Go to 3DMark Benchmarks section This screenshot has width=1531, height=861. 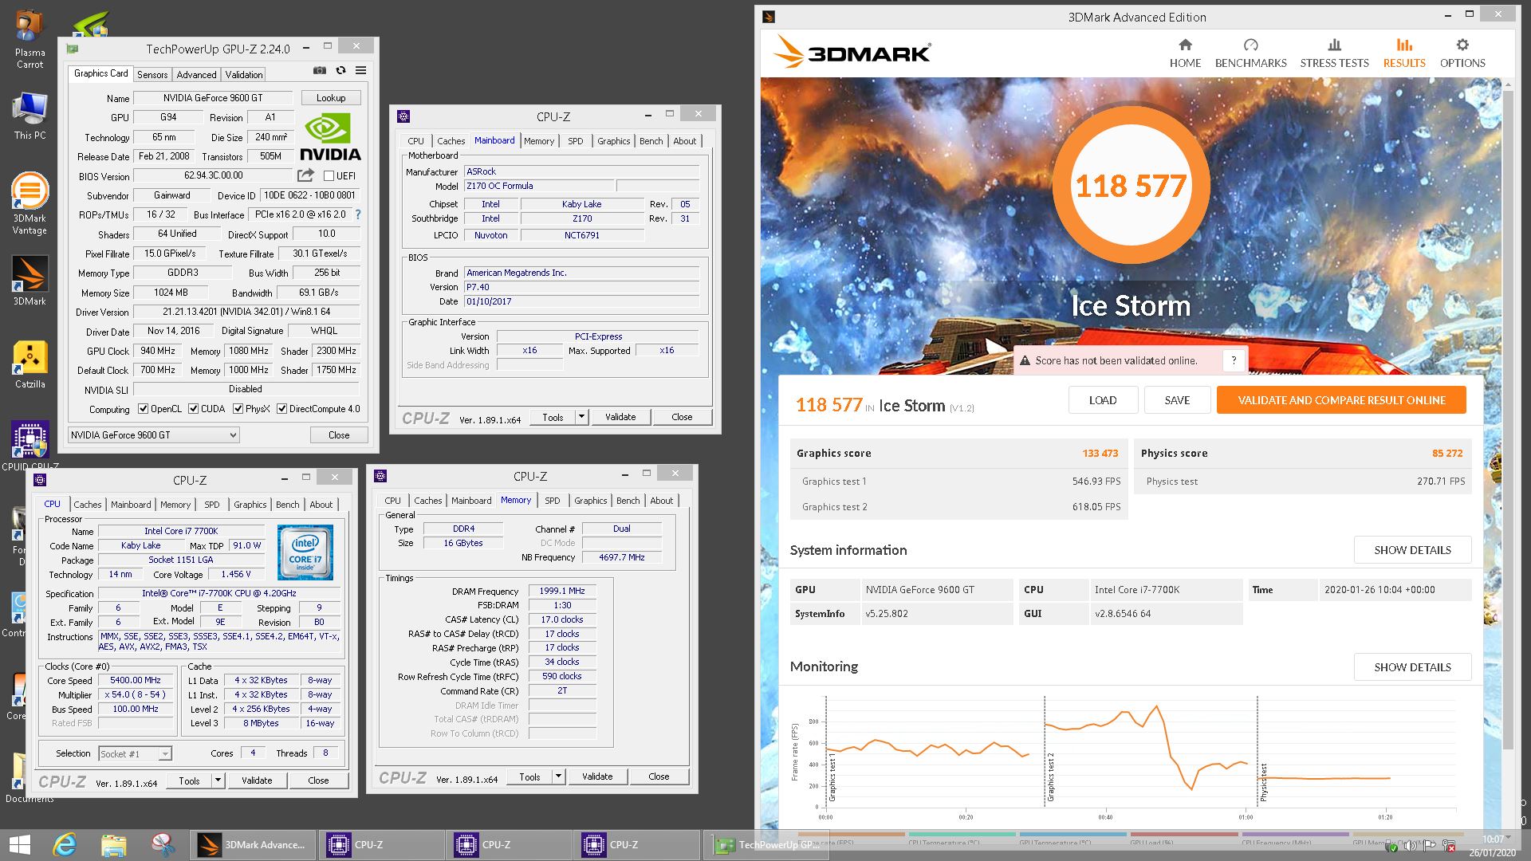click(1250, 53)
